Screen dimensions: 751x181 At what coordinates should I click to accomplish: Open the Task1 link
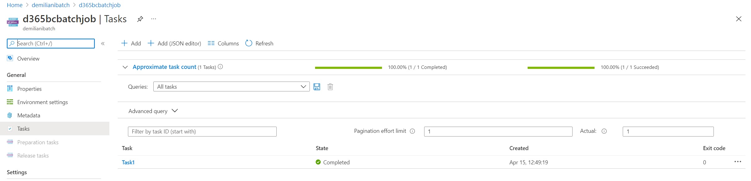128,162
